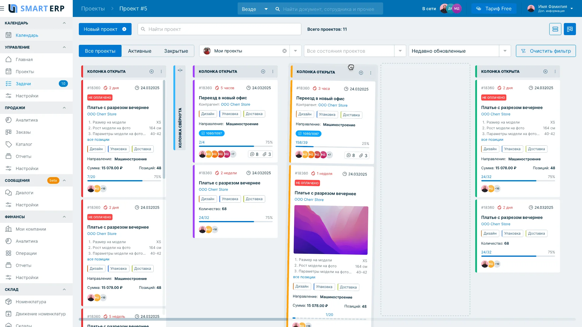Click the Тариф Free button
This screenshot has width=582, height=327.
pyautogui.click(x=494, y=8)
